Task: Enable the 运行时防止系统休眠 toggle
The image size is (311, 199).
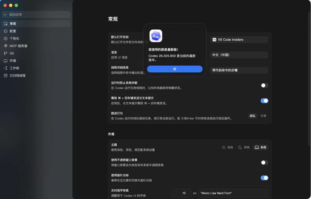Action: tap(264, 86)
